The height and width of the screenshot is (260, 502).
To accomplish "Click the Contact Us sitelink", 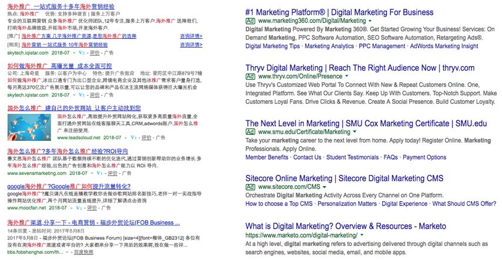I will click(307, 157).
